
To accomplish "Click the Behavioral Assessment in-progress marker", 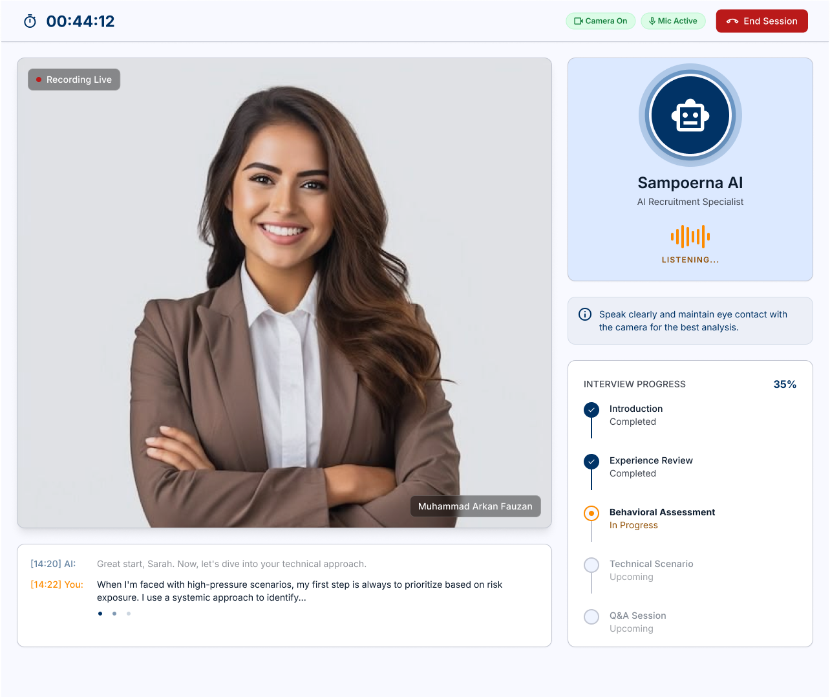I will [x=591, y=513].
